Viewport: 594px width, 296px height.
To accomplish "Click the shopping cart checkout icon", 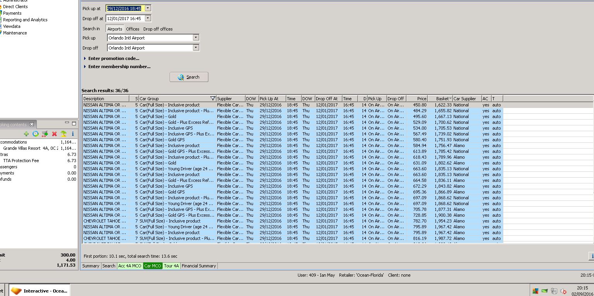I will [x=45, y=134].
